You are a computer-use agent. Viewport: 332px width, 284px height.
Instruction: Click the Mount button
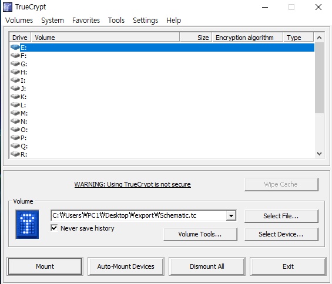point(45,266)
